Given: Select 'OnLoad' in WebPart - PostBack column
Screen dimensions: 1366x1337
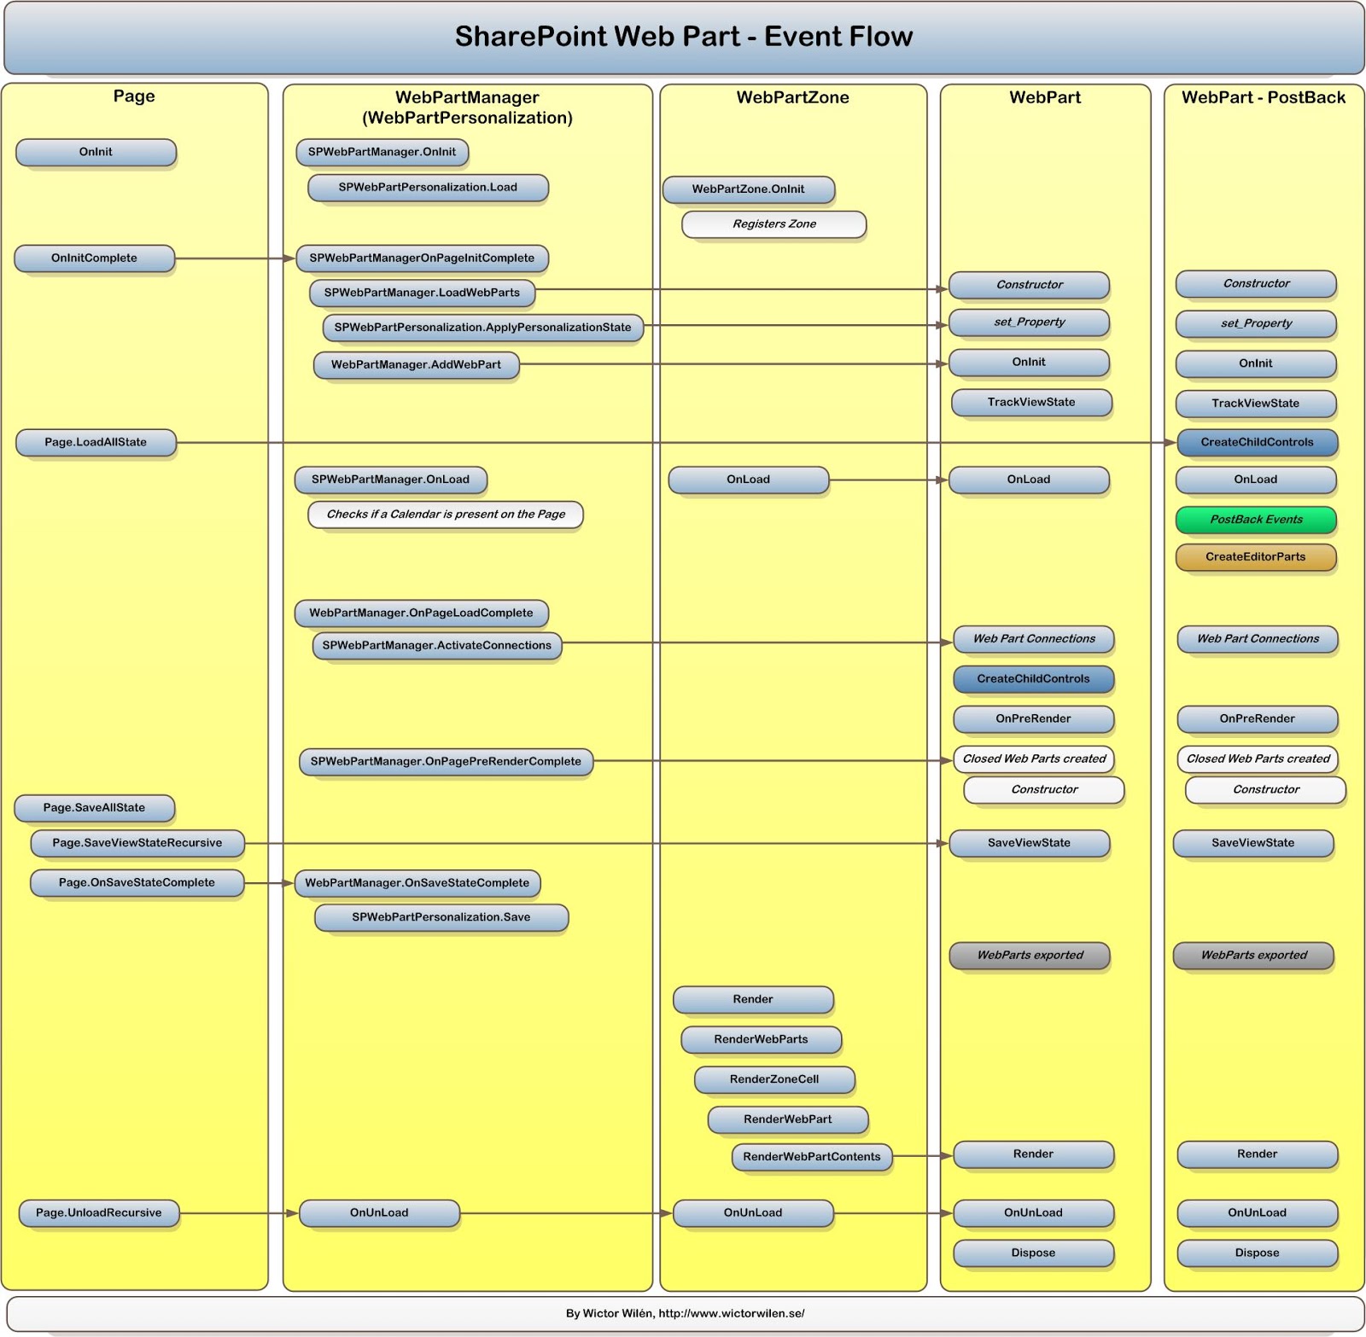Looking at the screenshot, I should point(1257,480).
